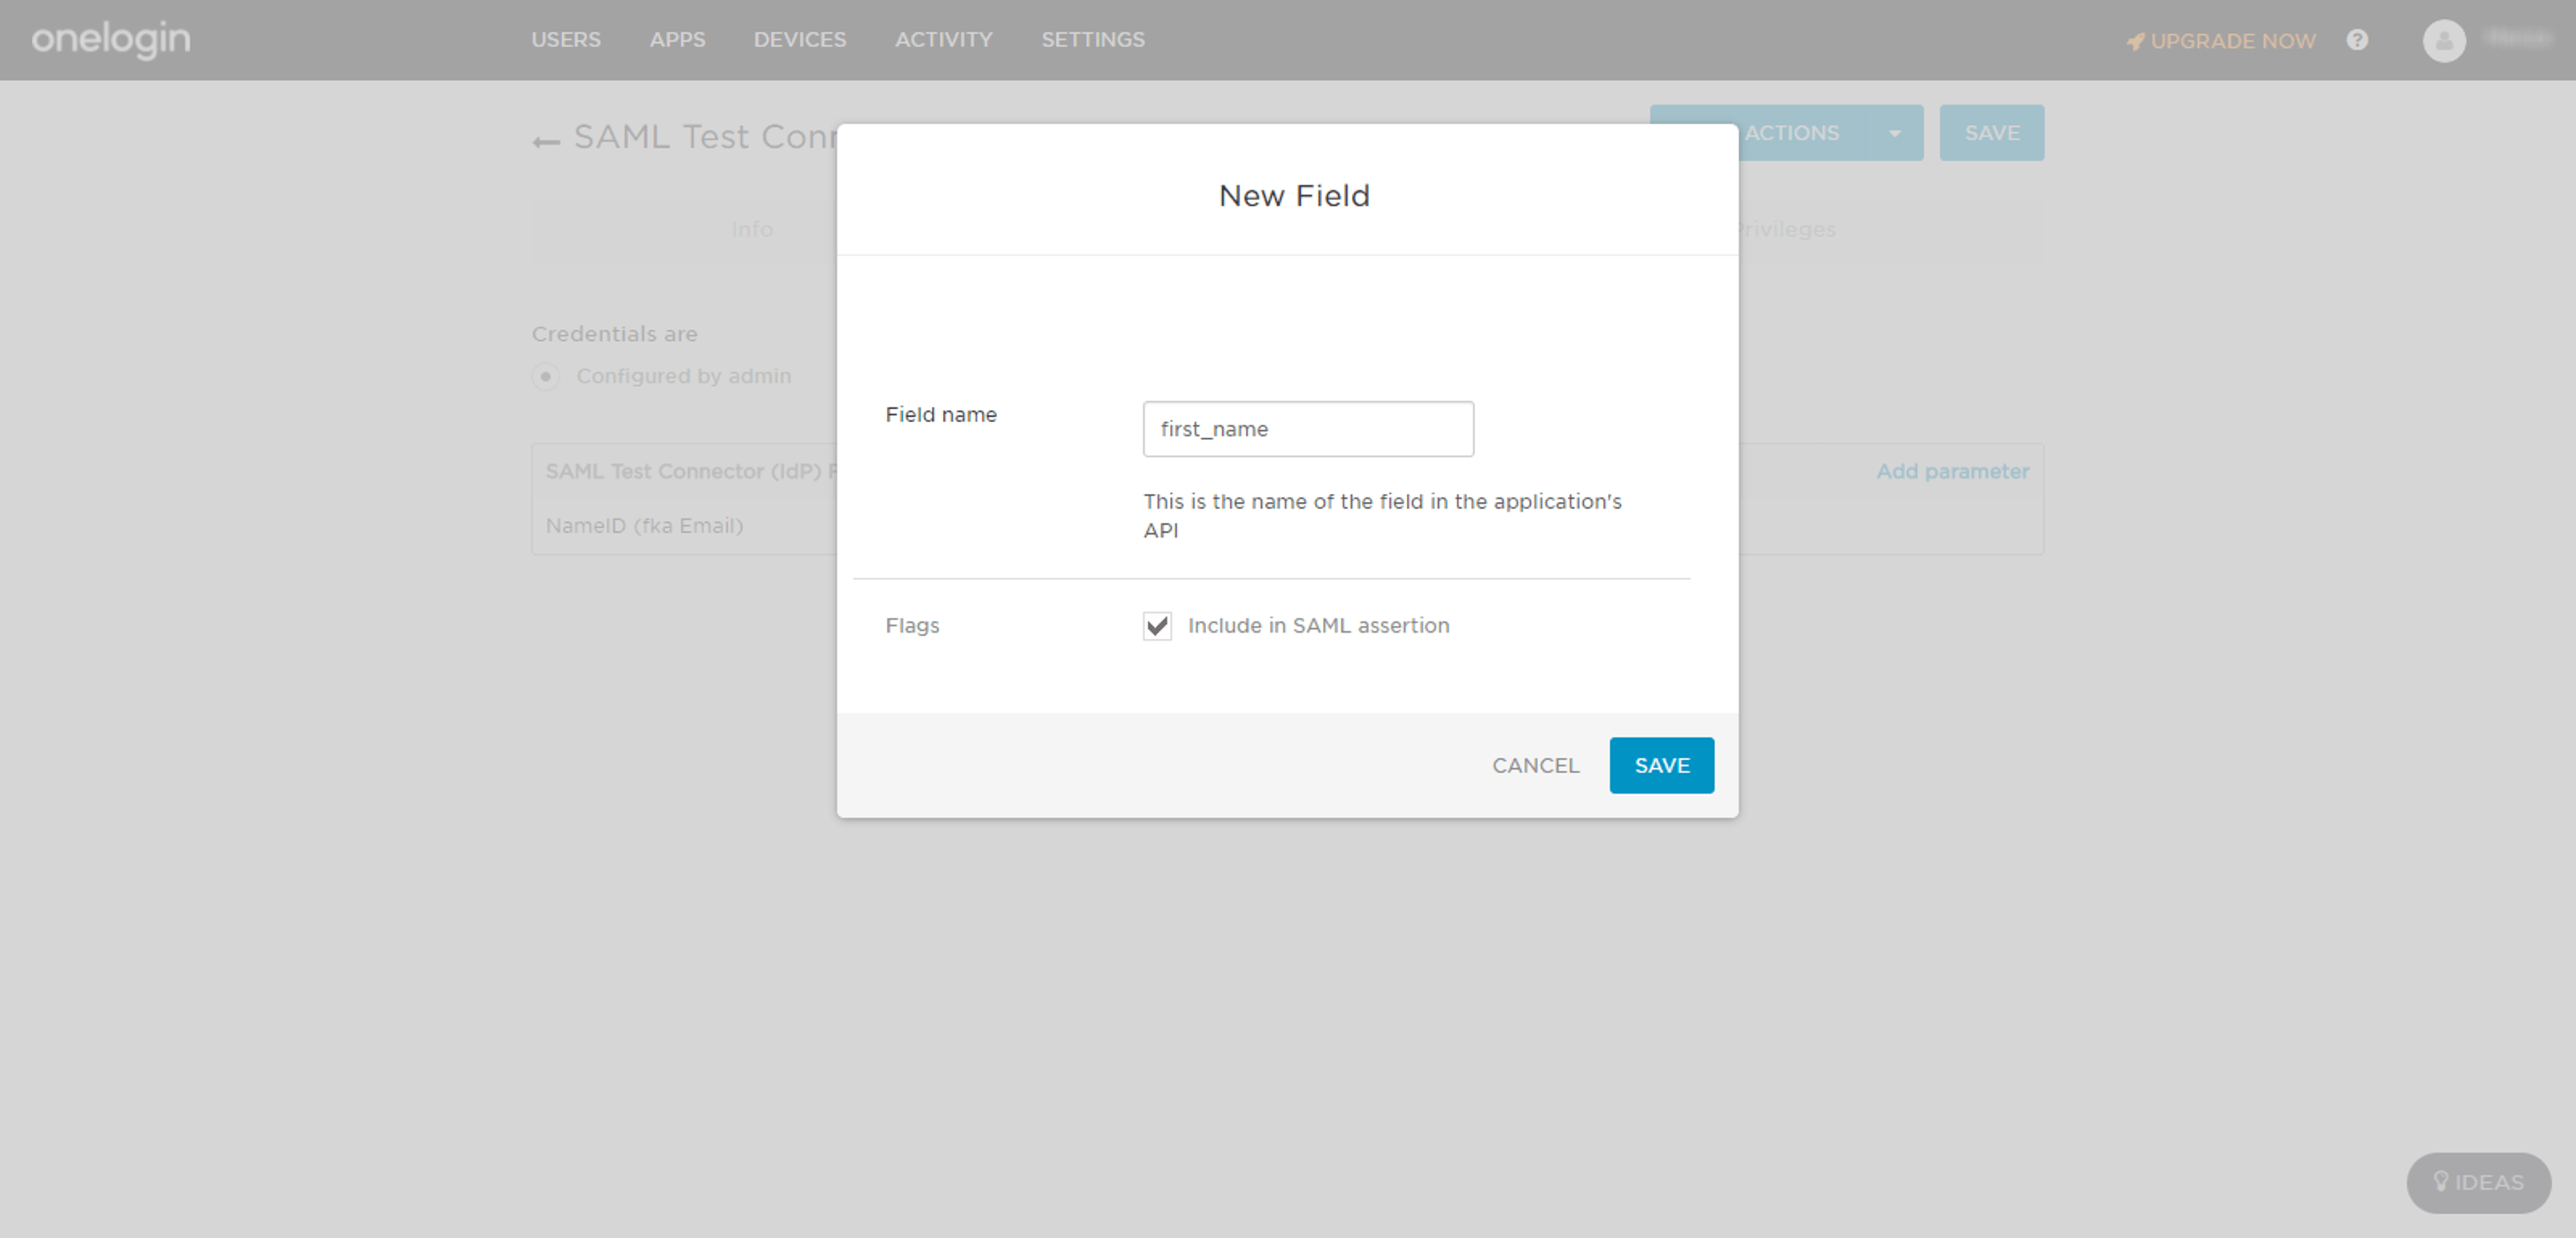This screenshot has width=2576, height=1238.
Task: Click the New Field dialog title
Action: click(1294, 195)
